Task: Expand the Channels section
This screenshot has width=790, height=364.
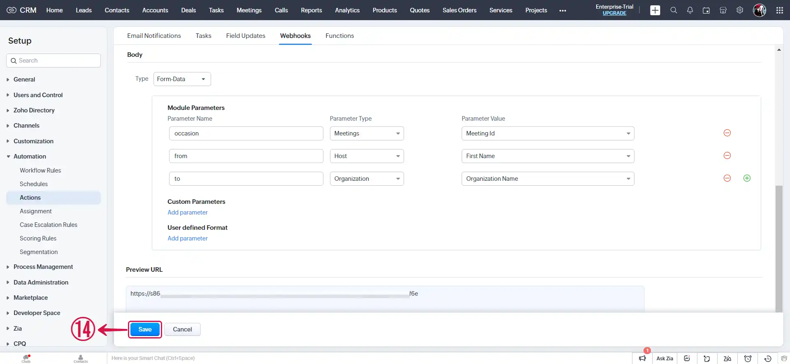Action: [26, 126]
